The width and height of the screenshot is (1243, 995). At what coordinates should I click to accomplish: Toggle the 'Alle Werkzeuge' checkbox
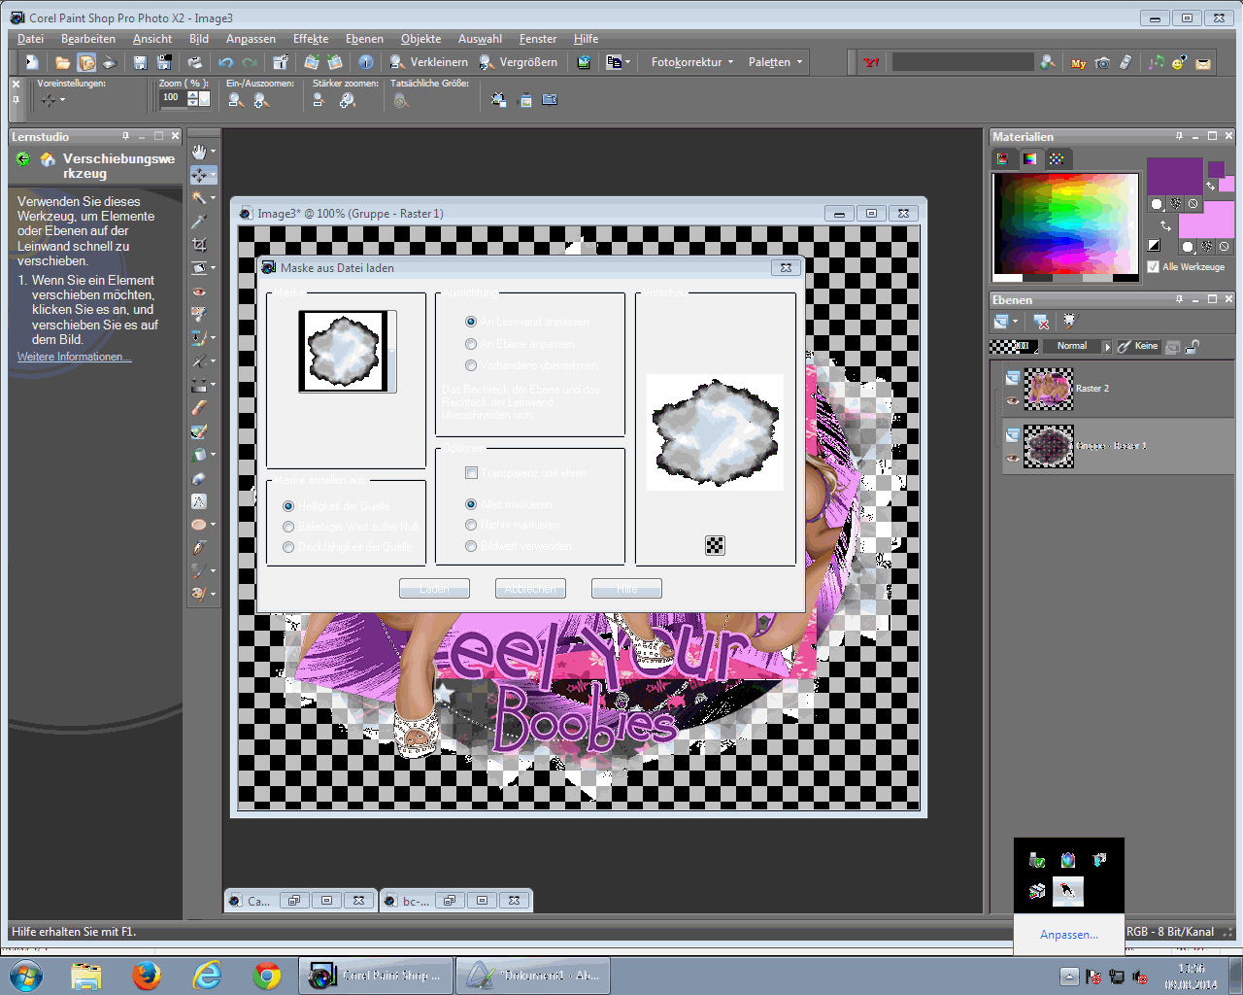(1154, 267)
